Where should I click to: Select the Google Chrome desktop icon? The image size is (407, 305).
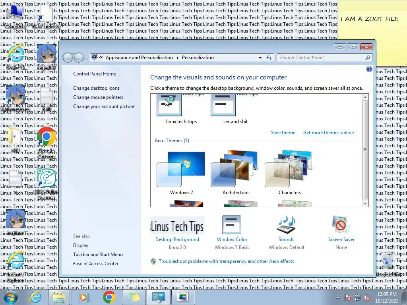(x=47, y=143)
